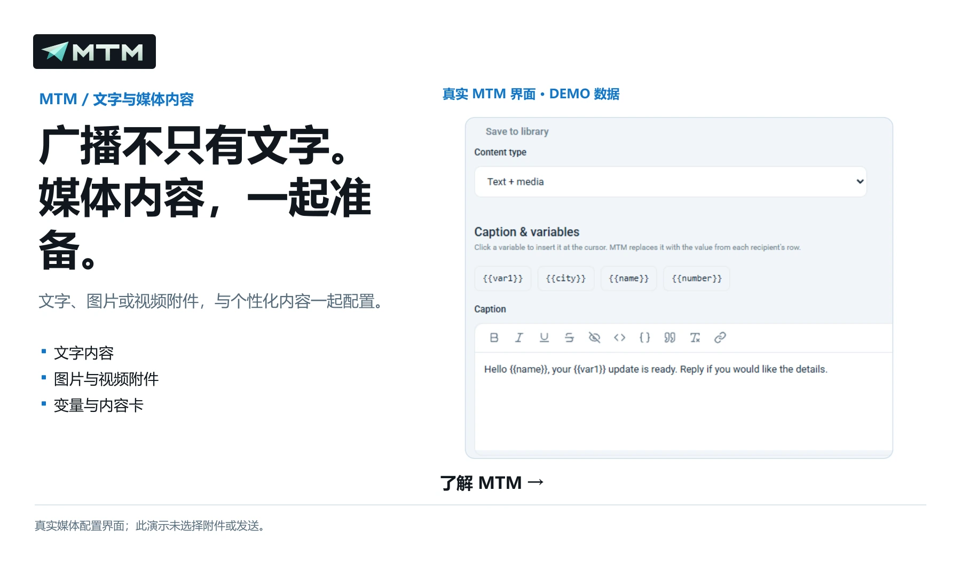961x561 pixels.
Task: Insert the {{city}} variable chip
Action: (x=566, y=278)
